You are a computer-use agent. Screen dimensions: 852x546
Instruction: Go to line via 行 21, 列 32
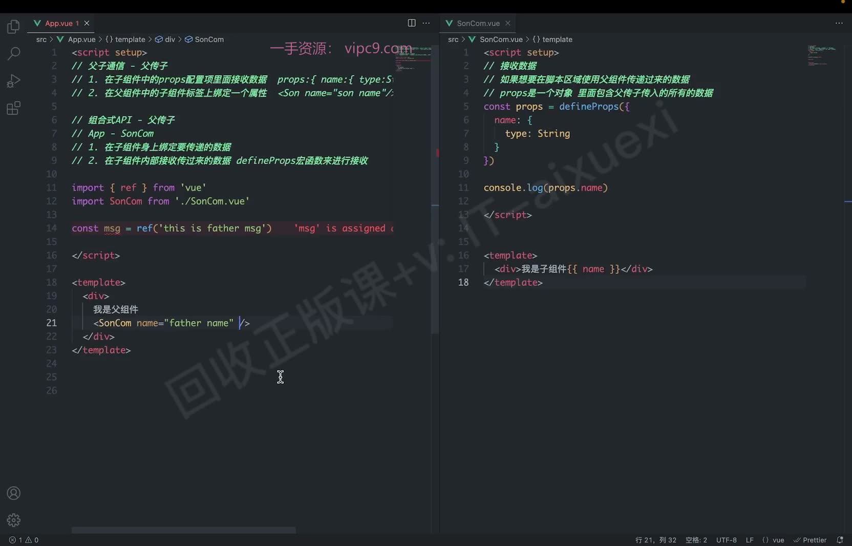pos(656,540)
